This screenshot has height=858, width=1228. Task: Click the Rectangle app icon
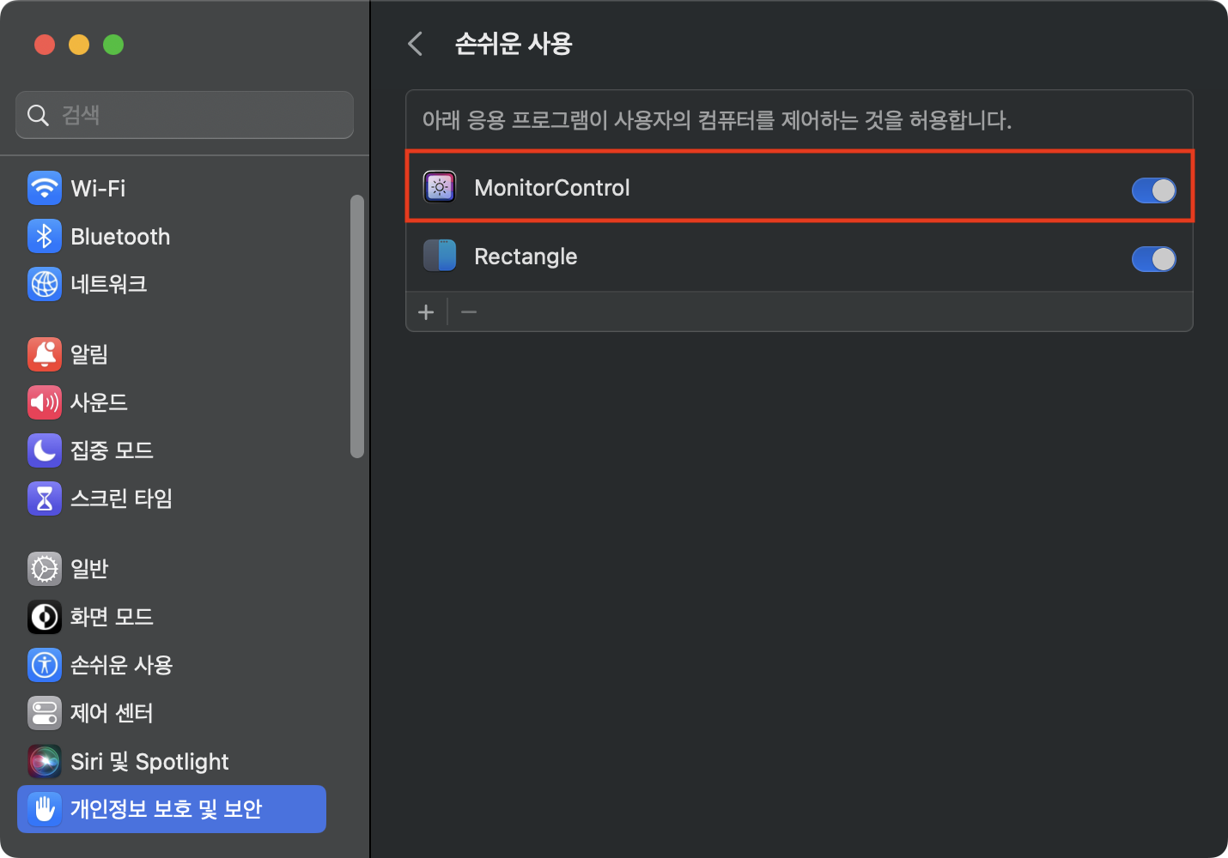440,256
